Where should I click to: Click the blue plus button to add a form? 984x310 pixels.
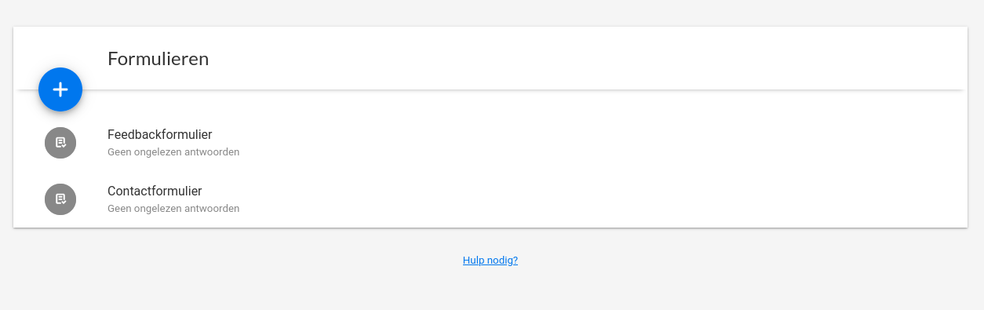[60, 89]
